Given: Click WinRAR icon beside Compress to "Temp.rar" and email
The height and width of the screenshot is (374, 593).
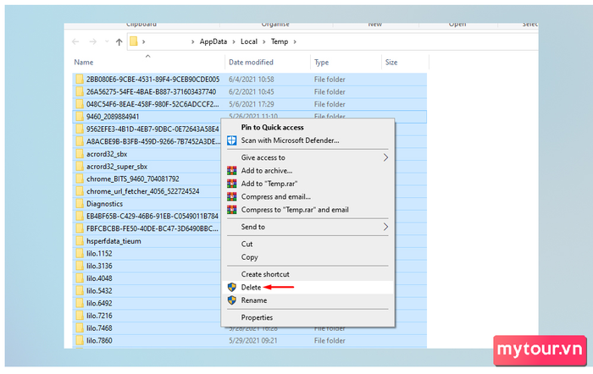Looking at the screenshot, I should coord(232,210).
